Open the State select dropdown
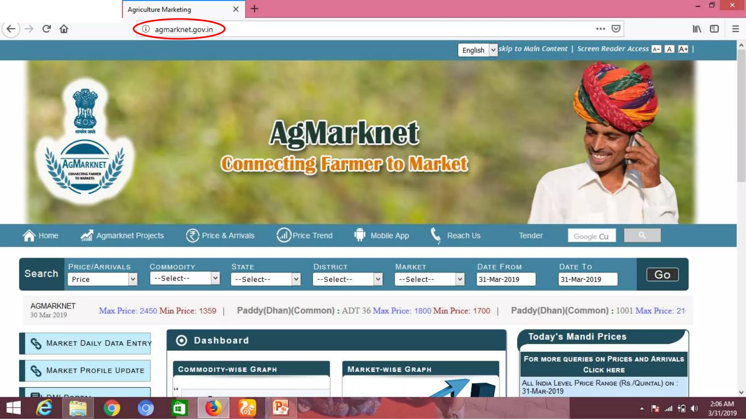The width and height of the screenshot is (746, 419). coord(266,279)
